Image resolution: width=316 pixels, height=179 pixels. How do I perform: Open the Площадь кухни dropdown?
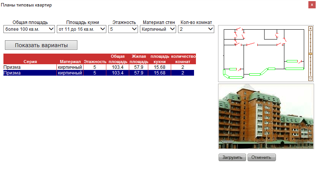point(82,29)
